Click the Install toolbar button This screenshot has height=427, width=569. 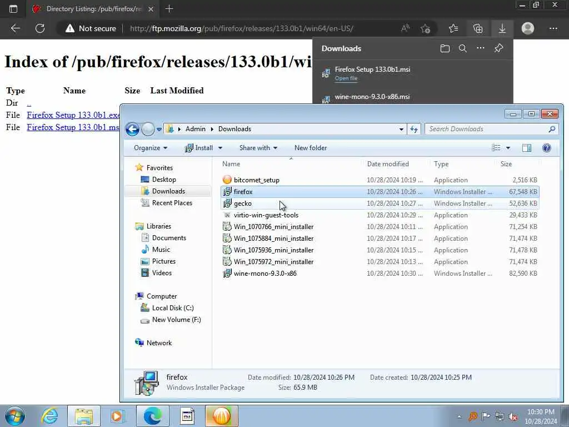pyautogui.click(x=199, y=148)
